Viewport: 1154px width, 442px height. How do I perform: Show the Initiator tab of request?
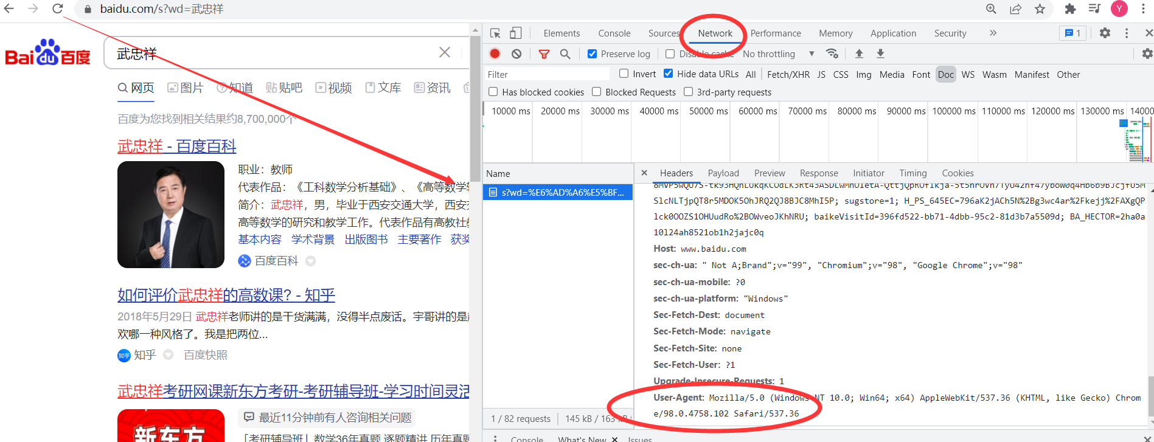[869, 173]
